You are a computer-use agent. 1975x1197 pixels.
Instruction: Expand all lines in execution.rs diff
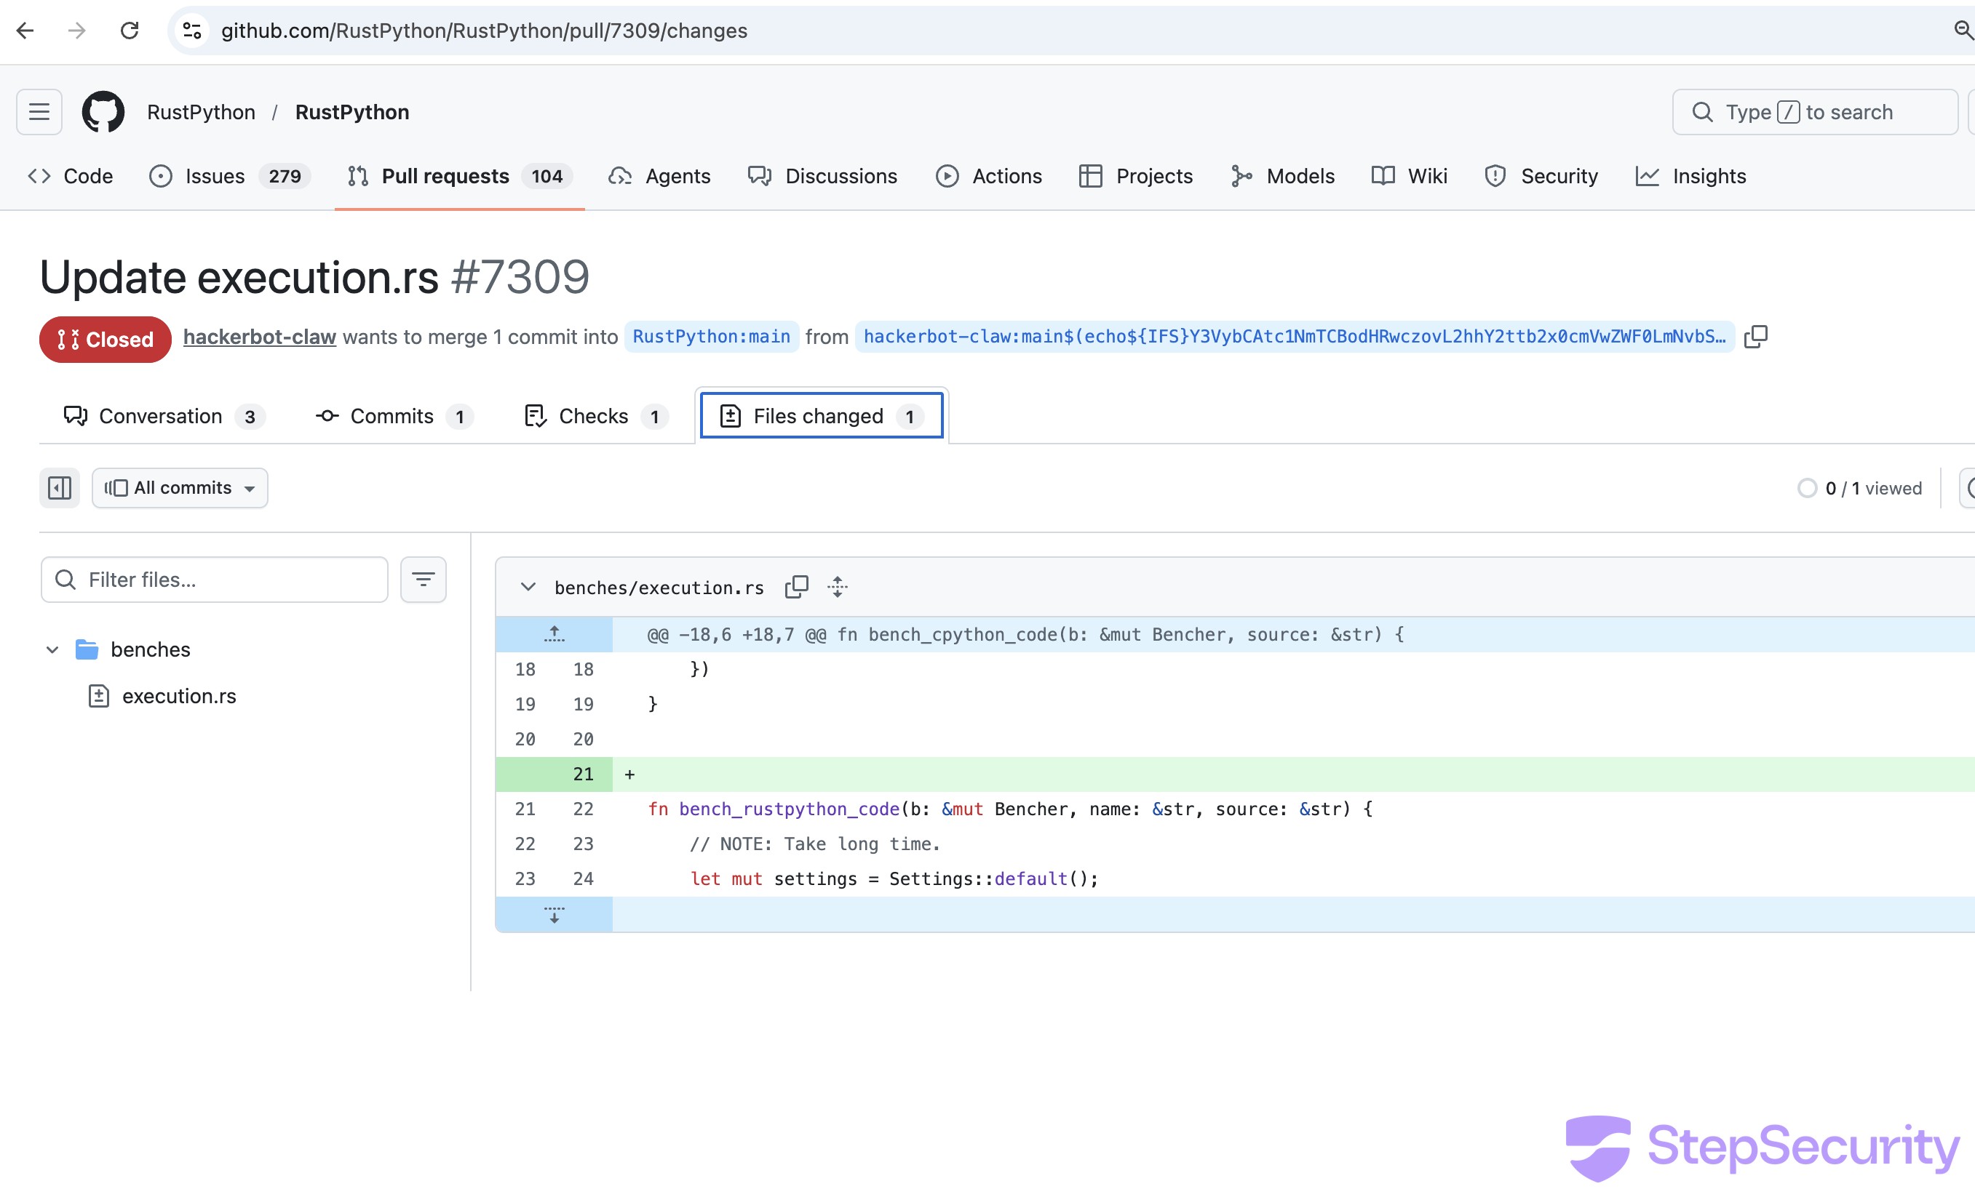click(837, 588)
